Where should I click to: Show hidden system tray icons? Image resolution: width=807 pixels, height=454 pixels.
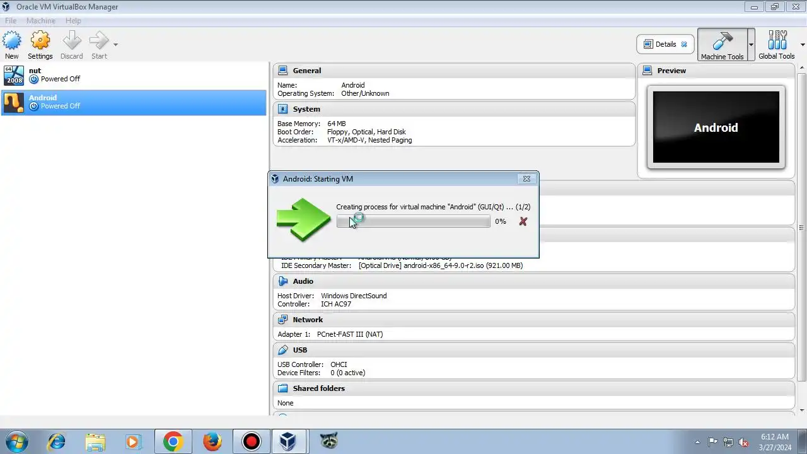coord(697,442)
